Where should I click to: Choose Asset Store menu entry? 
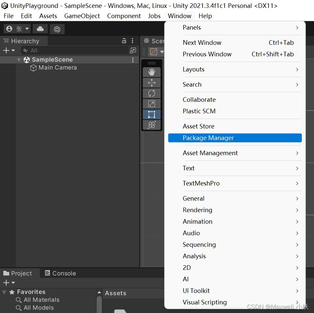(x=235, y=127)
